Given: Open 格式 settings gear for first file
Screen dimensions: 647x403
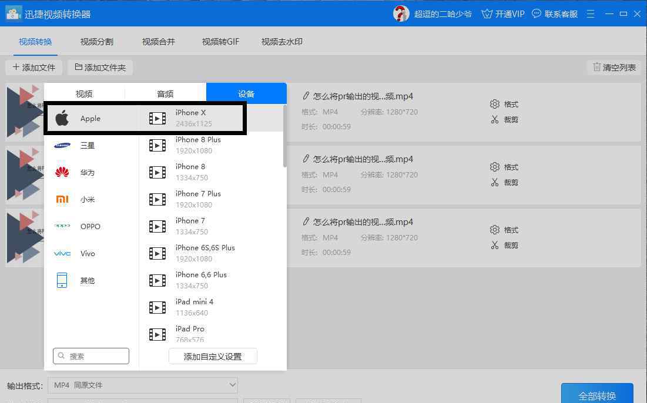Looking at the screenshot, I should [x=494, y=104].
